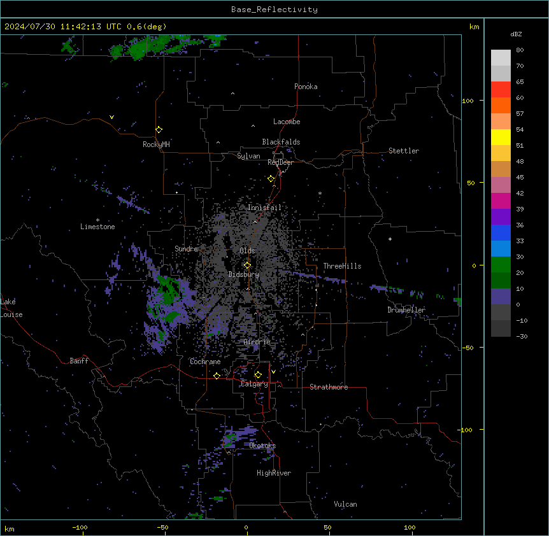
Task: Click the Sylvan label
Action: pos(248,156)
